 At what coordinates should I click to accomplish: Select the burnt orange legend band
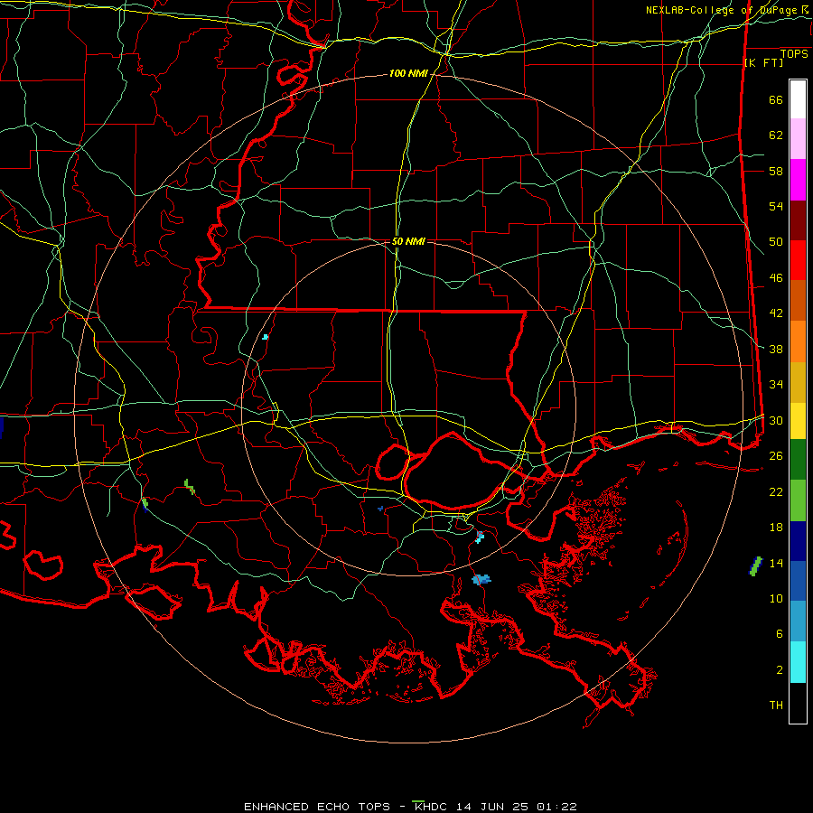pos(798,301)
